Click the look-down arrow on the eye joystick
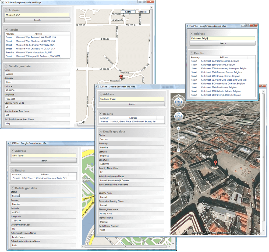This screenshot has width=269, height=252. (x=179, y=105)
